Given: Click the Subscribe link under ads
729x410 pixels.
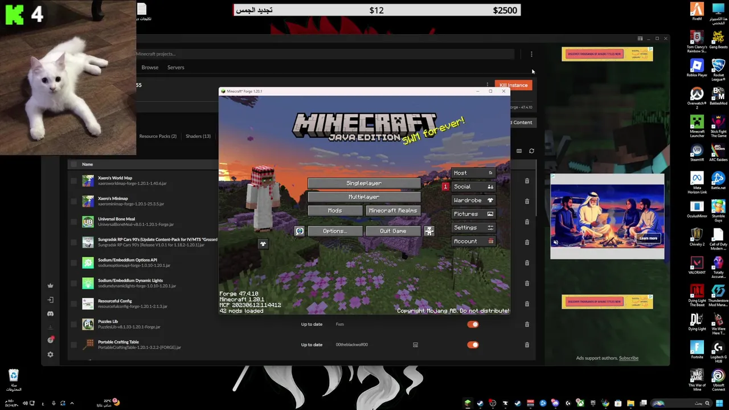Looking at the screenshot, I should pyautogui.click(x=629, y=358).
